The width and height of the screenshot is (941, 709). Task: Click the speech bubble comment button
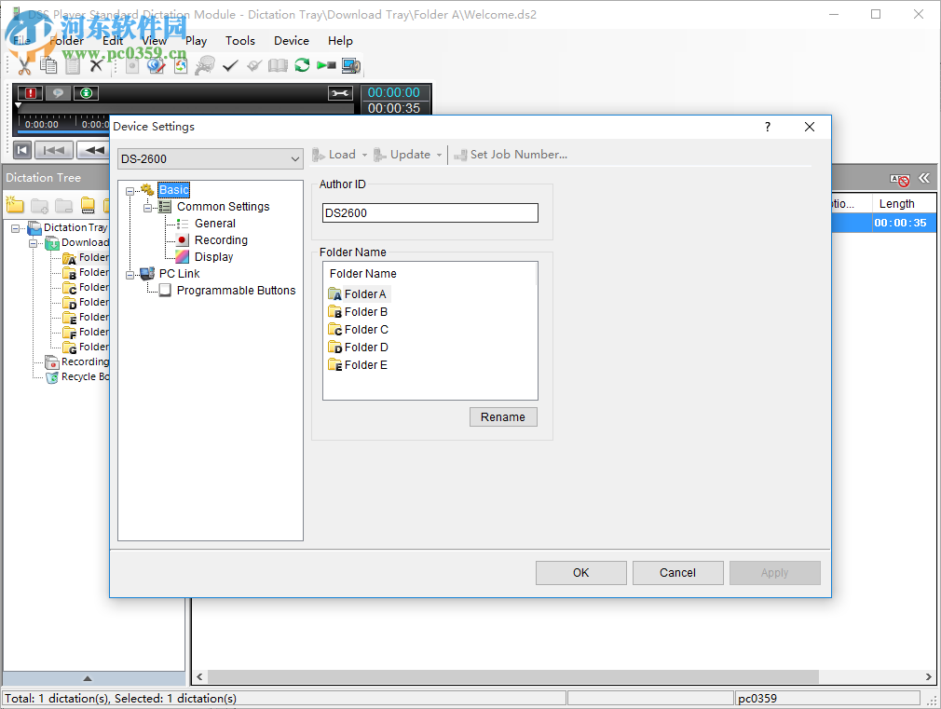58,93
